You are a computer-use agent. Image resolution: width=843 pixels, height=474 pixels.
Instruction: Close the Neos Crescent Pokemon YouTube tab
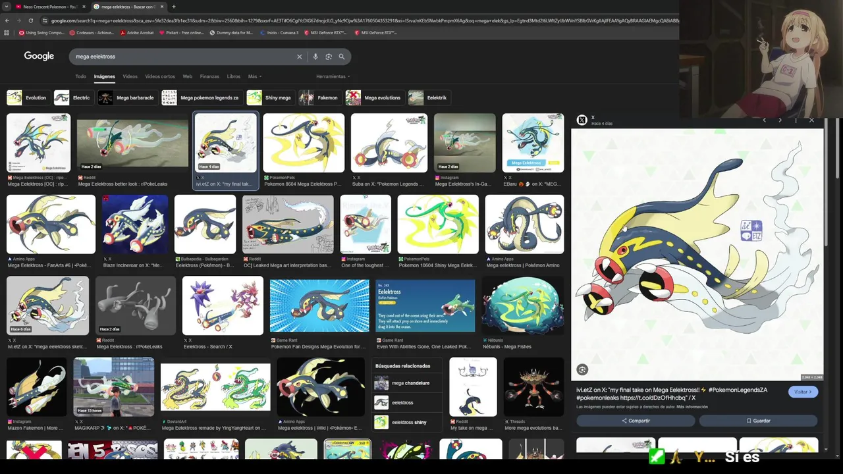click(x=84, y=7)
